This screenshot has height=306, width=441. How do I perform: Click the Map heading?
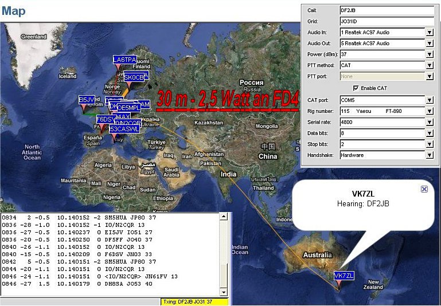pos(14,11)
